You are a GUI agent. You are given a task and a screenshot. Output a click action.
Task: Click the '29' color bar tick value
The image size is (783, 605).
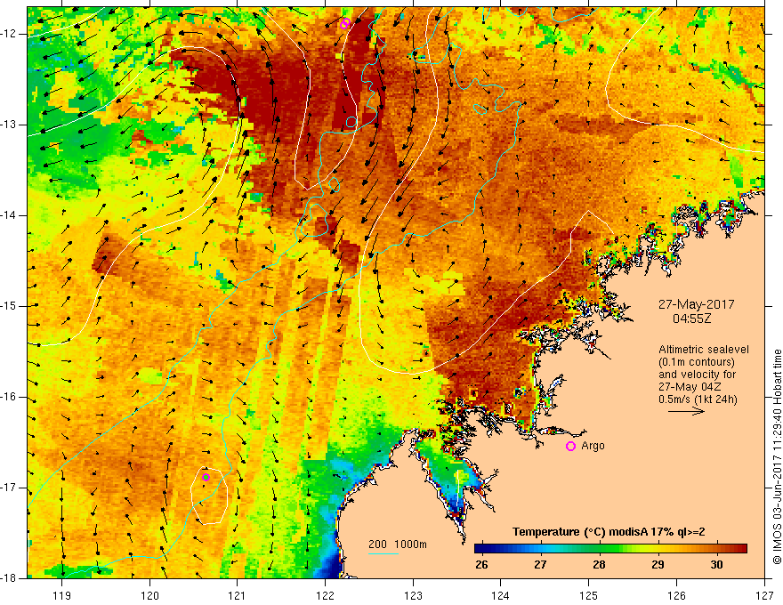click(x=658, y=565)
